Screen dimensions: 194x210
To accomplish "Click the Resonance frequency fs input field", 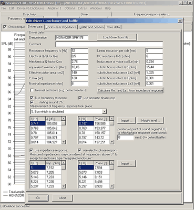I will [79, 51].
